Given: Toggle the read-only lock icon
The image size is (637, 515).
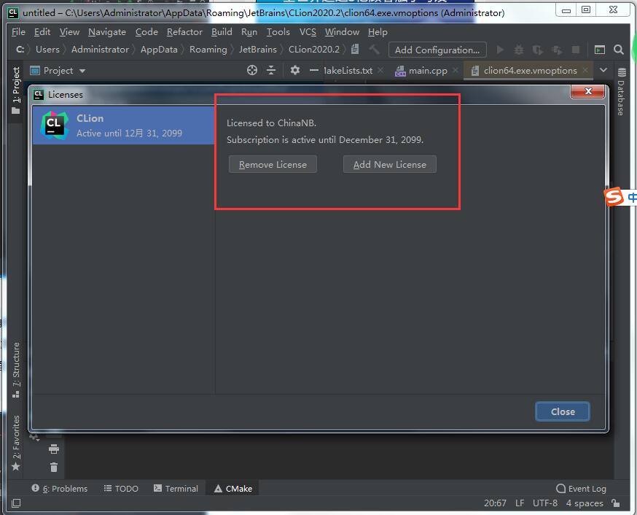Looking at the screenshot, I should tap(616, 503).
